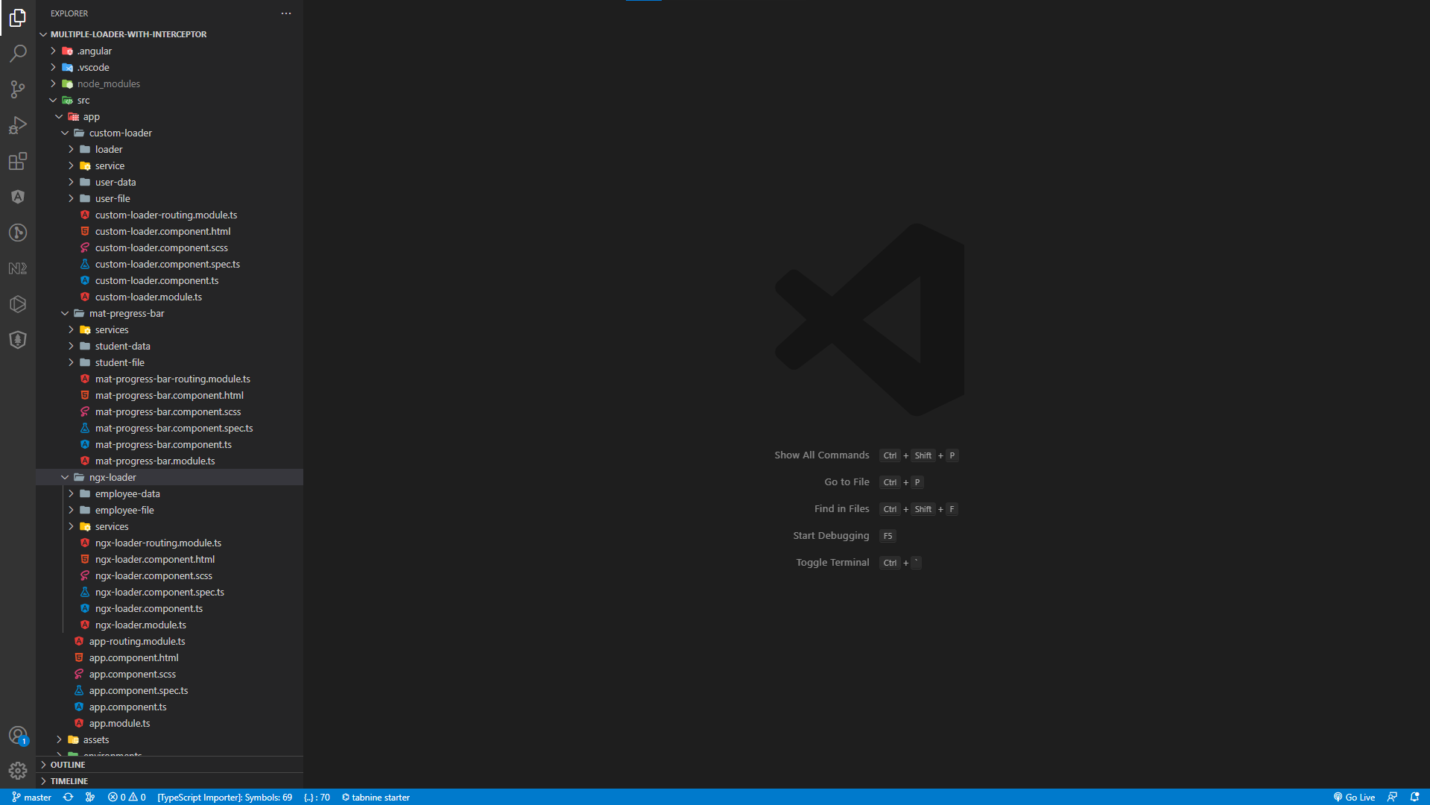The image size is (1430, 805).
Task: Expand the employee-data folder
Action: point(170,493)
